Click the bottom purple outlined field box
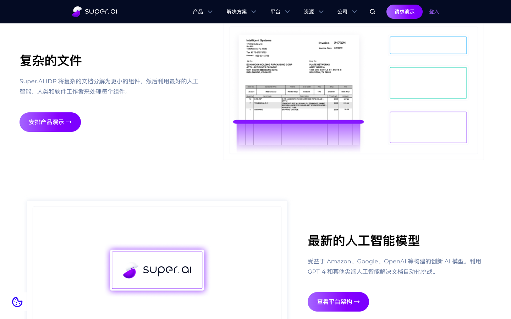 point(428,127)
